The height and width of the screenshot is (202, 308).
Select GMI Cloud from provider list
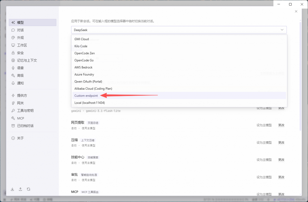[179, 39]
